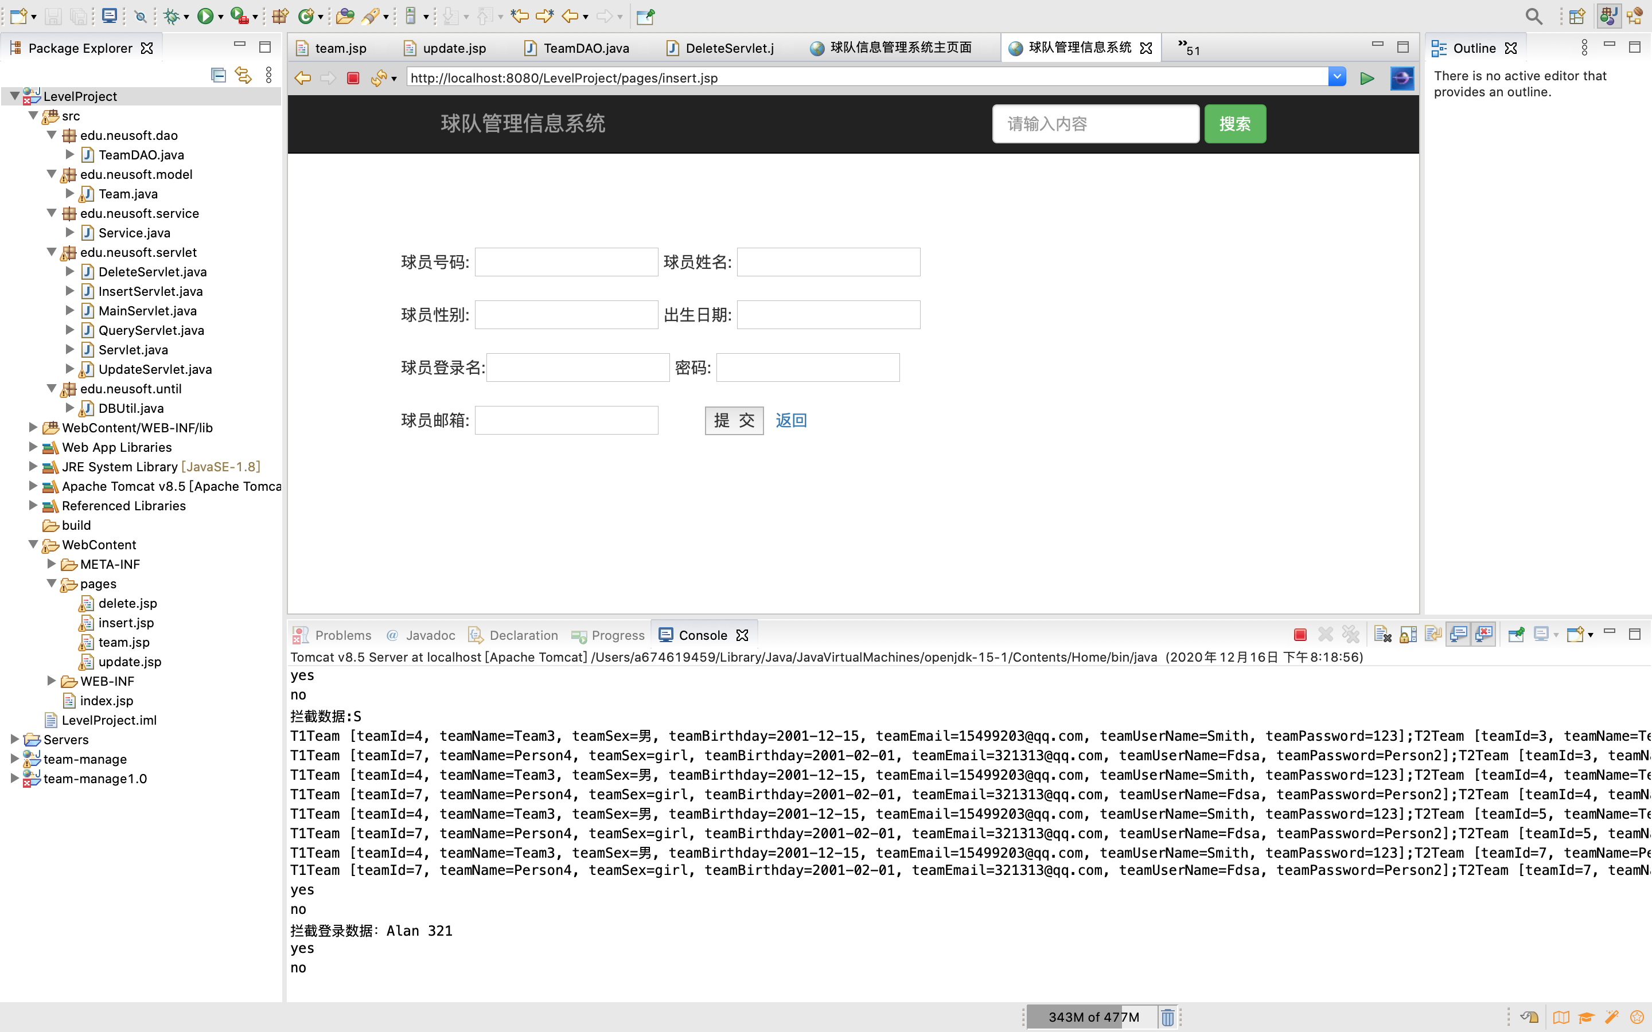
Task: Click the 343M of 477M heap bar
Action: 1093,1017
